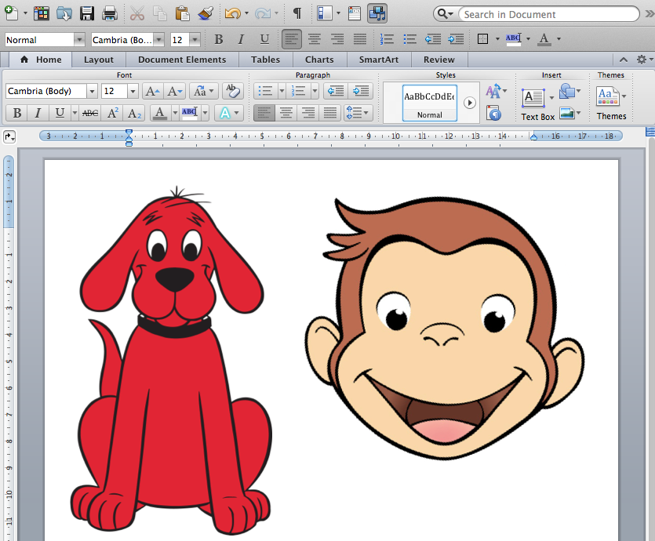Redo the last action
The height and width of the screenshot is (541, 655).
262,13
